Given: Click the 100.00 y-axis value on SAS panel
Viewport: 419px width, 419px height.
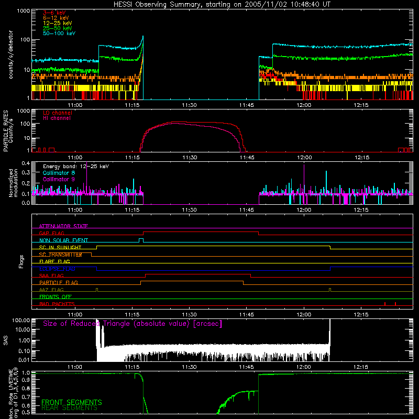Looking at the screenshot, I should (x=21, y=320).
